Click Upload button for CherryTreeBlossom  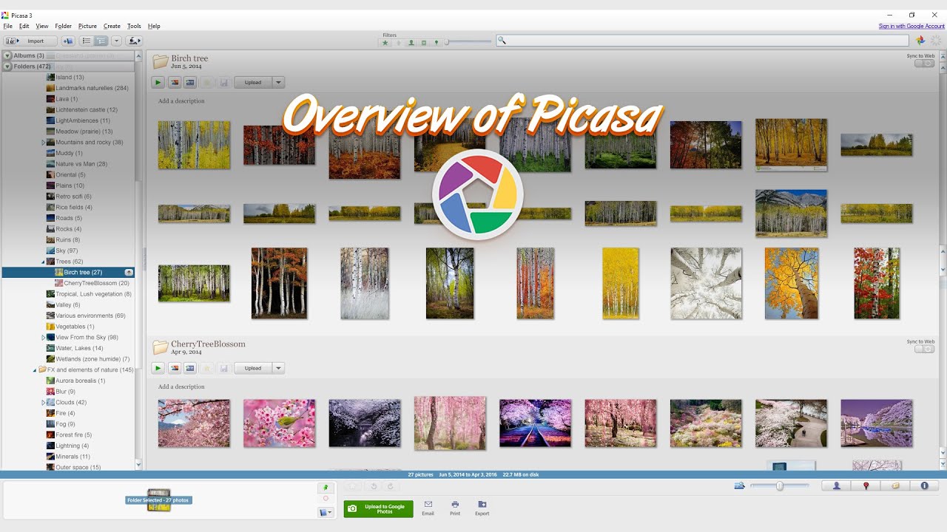[x=253, y=368]
